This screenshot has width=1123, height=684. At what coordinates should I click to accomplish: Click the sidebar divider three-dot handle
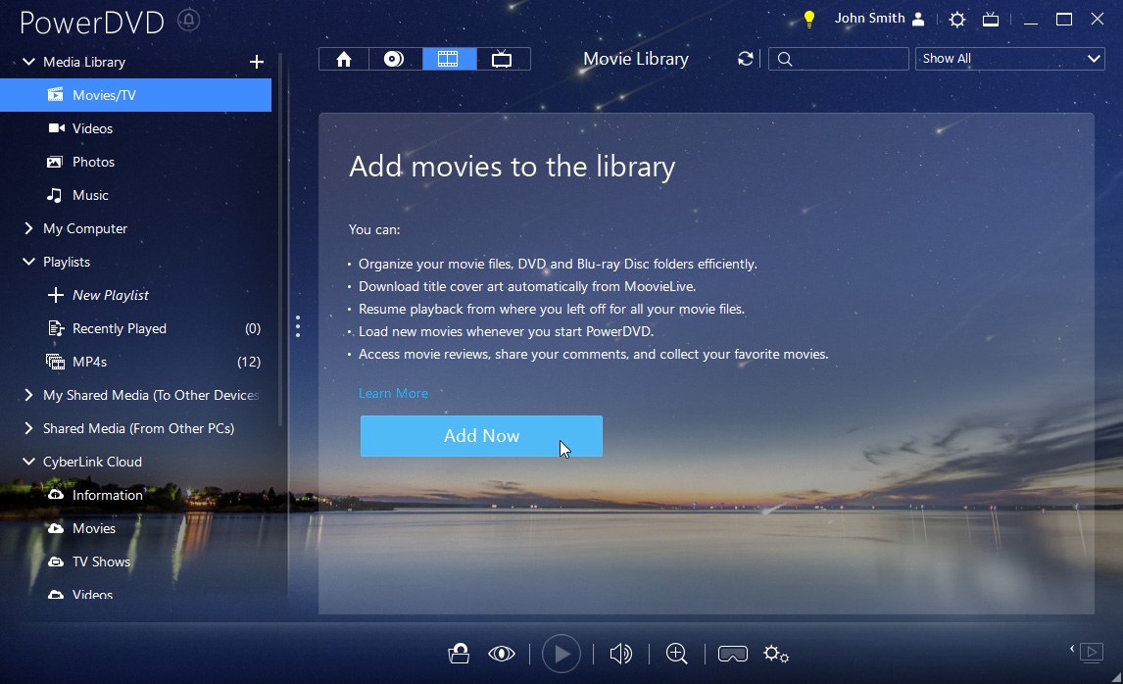[298, 326]
